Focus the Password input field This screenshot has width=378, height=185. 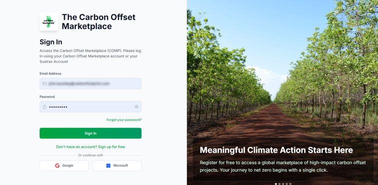90,107
